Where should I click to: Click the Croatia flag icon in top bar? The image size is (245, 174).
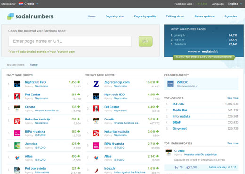pos(21,4)
